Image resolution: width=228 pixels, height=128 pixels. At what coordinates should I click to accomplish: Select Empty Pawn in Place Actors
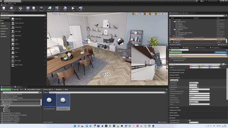(28, 27)
